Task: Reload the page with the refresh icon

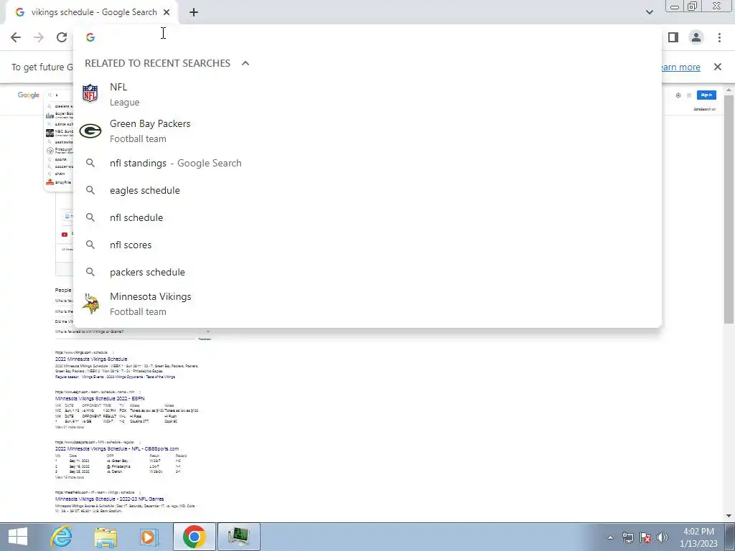Action: coord(62,37)
